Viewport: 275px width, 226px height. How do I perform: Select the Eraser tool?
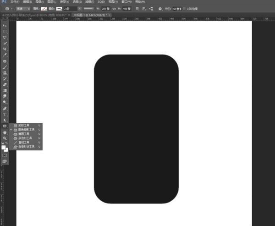click(5, 84)
